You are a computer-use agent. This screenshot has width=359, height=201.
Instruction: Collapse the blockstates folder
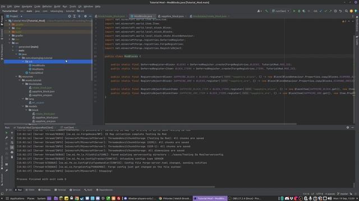pyautogui.click(x=23, y=84)
